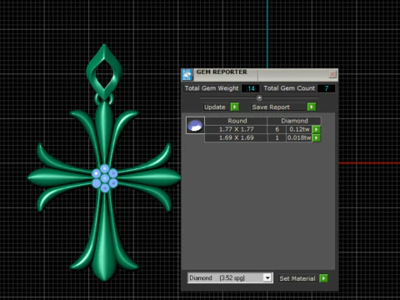Click the center blue gem on cross

(105, 178)
